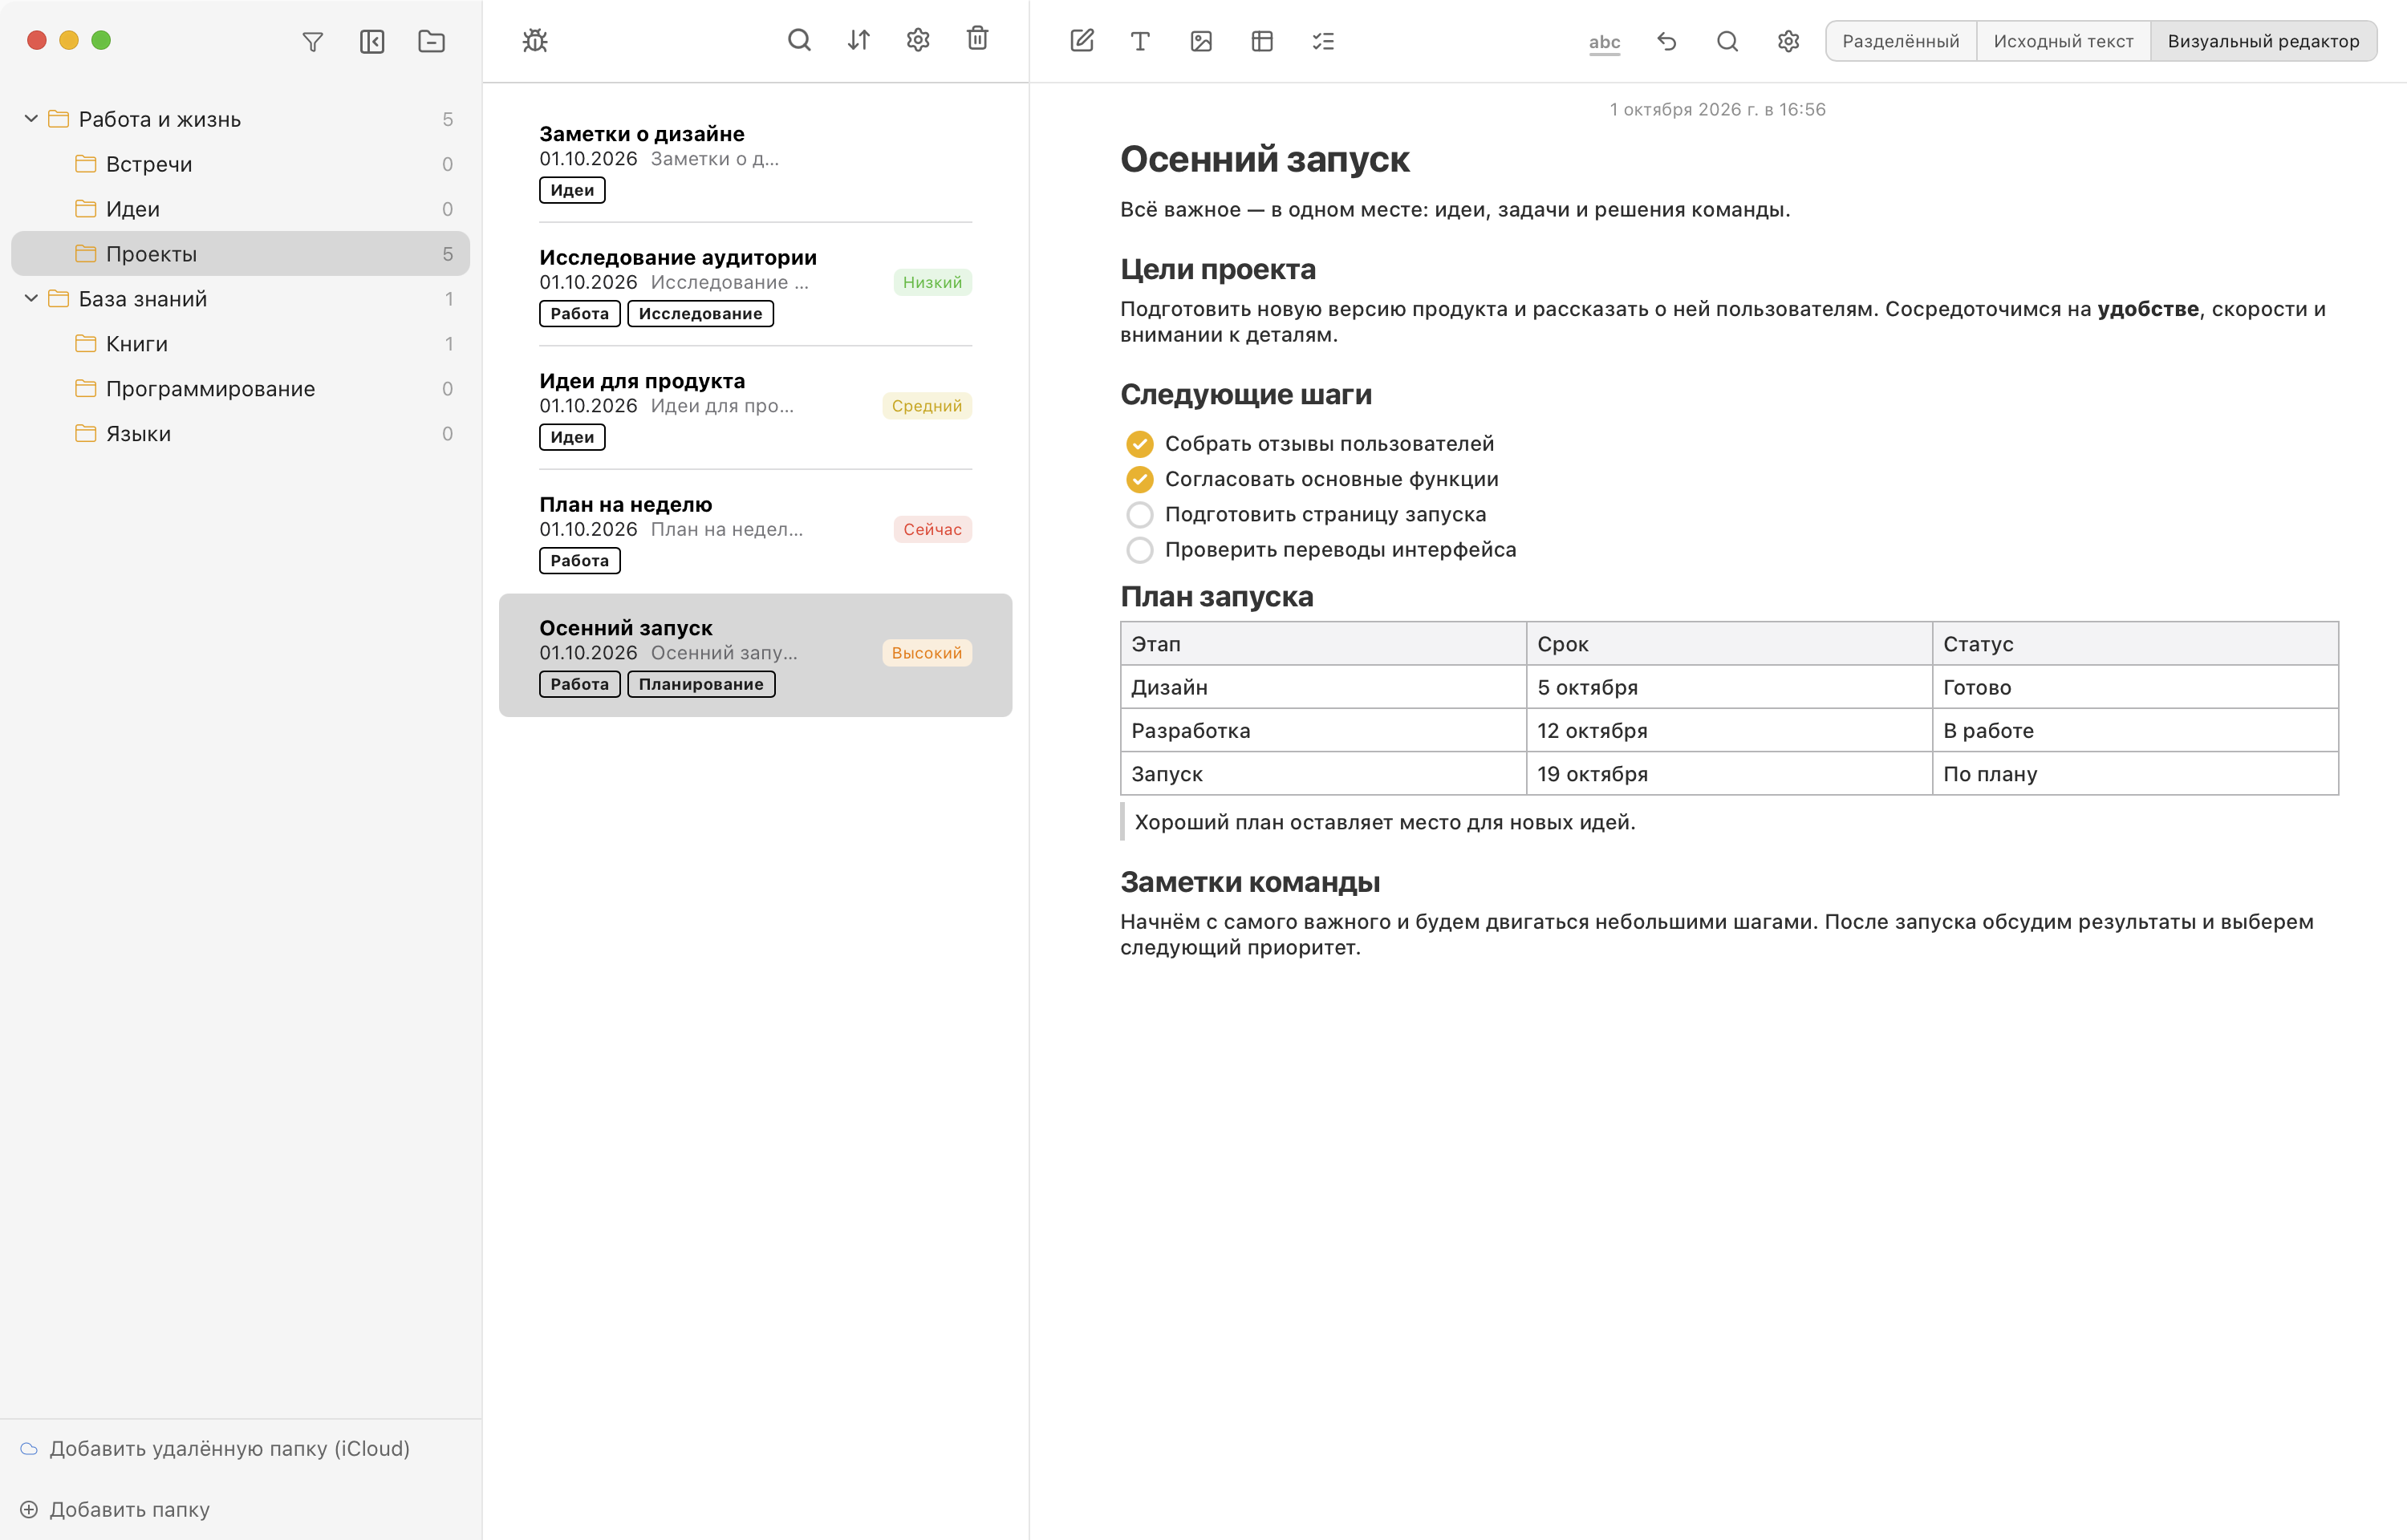The width and height of the screenshot is (2407, 1540).
Task: Click the compose new note icon
Action: tap(1082, 41)
